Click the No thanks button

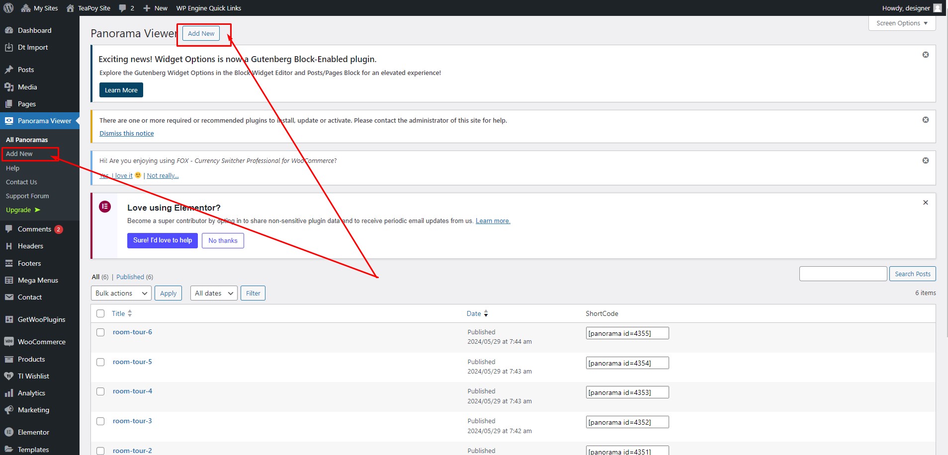(x=223, y=240)
